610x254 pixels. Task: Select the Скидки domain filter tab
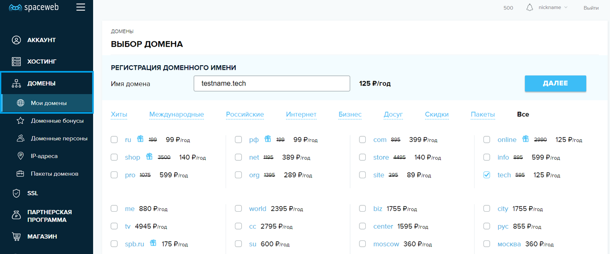coord(436,114)
